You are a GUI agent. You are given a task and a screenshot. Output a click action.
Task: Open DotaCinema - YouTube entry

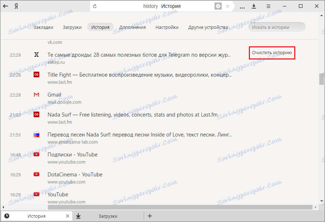pyautogui.click(x=75, y=175)
